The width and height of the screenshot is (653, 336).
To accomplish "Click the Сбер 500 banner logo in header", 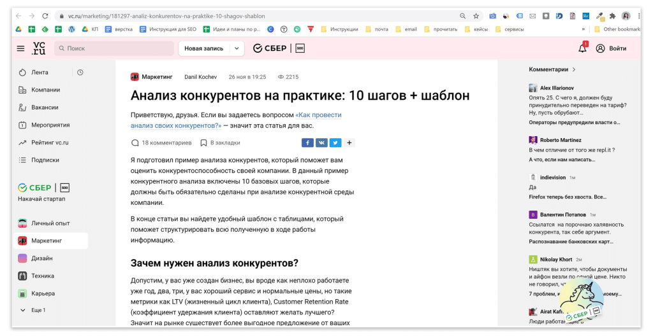I will pyautogui.click(x=279, y=48).
